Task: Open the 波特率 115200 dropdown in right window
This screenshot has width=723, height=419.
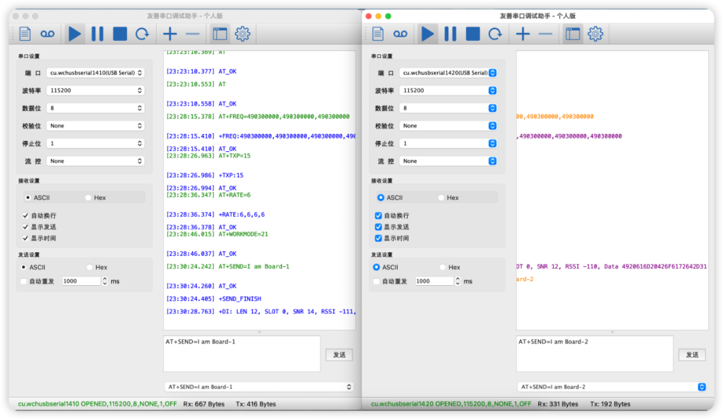Action: click(448, 90)
